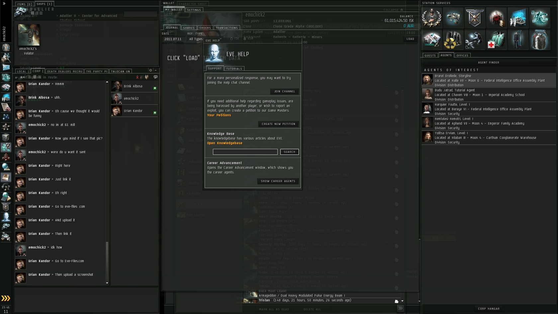Open dropdown arrow on the Tristan mail row

[x=402, y=301]
